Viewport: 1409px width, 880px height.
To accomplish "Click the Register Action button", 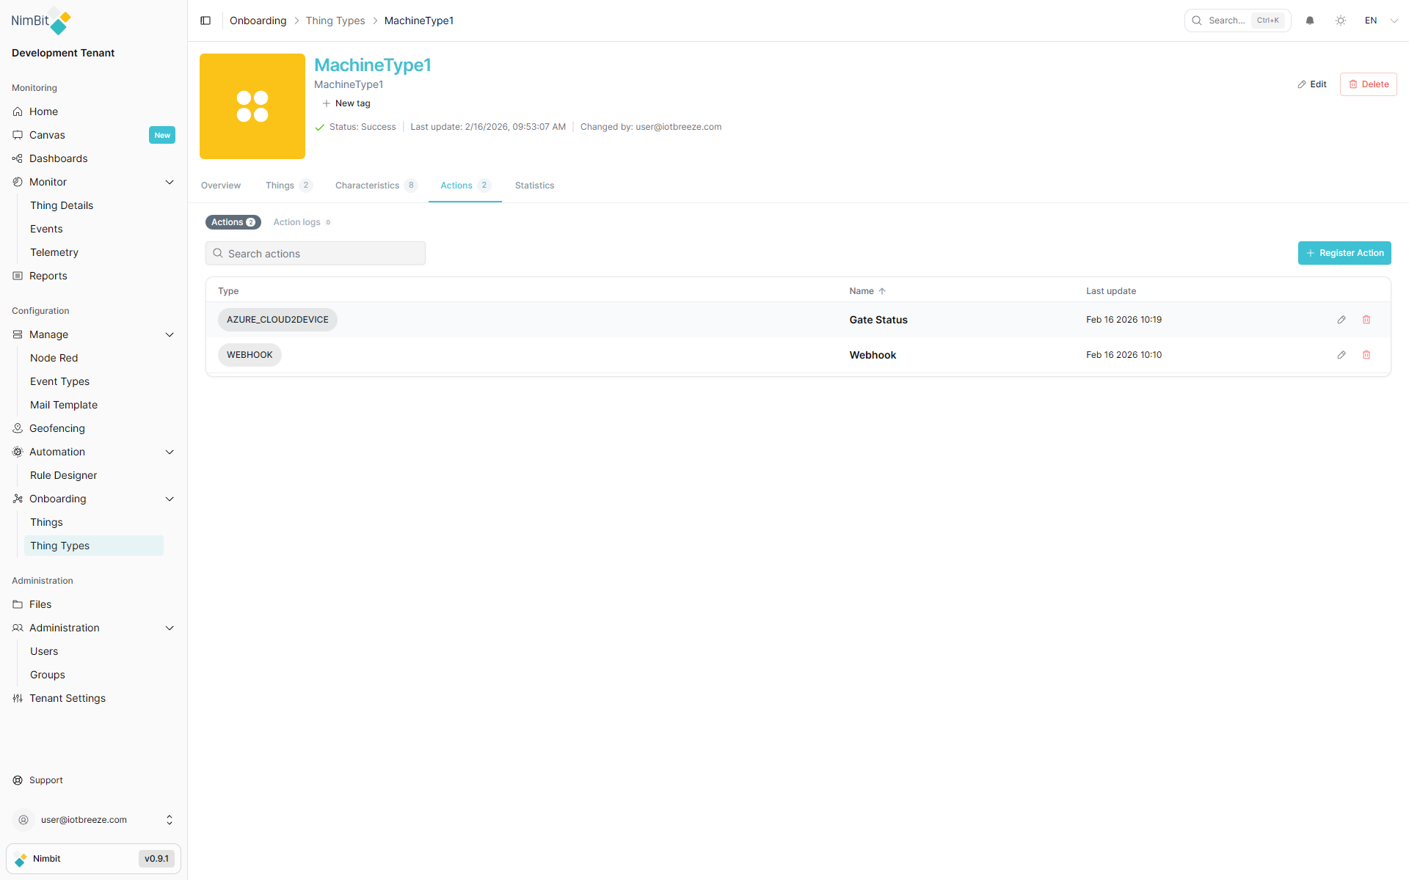I will coord(1344,253).
